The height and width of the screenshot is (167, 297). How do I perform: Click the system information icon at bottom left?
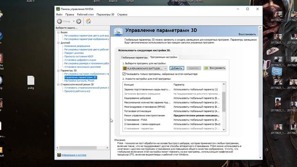[59, 155]
